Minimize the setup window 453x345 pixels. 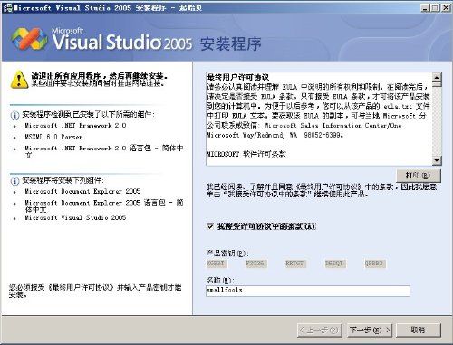tap(425, 8)
